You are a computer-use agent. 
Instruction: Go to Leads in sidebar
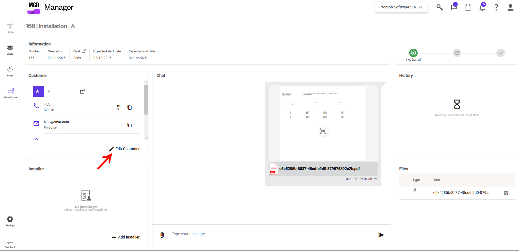[x=10, y=50]
